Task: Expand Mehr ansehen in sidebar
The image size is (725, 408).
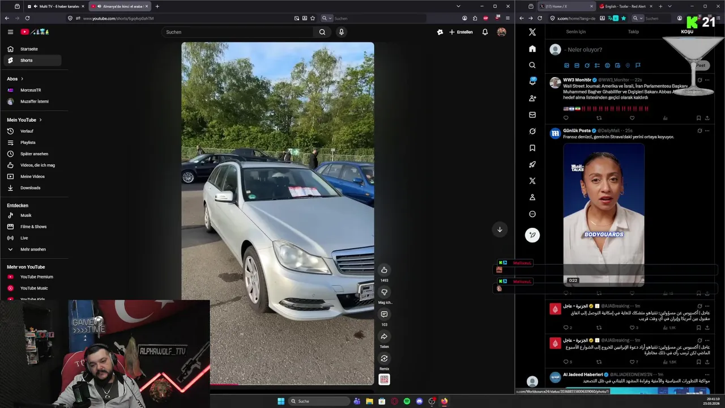Action: (x=33, y=249)
